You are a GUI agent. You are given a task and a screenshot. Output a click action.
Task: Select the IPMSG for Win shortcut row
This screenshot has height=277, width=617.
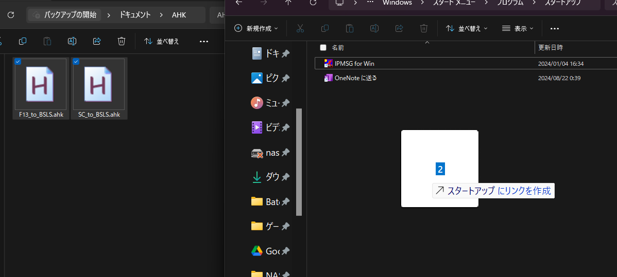(466, 63)
